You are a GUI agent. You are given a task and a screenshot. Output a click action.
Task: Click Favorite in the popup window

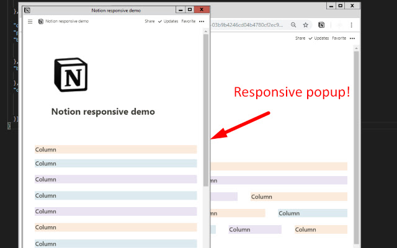(189, 21)
